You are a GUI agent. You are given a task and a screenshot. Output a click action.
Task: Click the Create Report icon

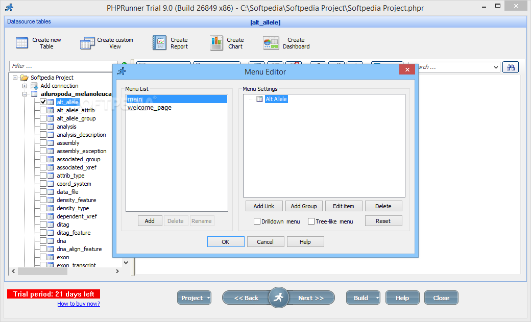[159, 43]
